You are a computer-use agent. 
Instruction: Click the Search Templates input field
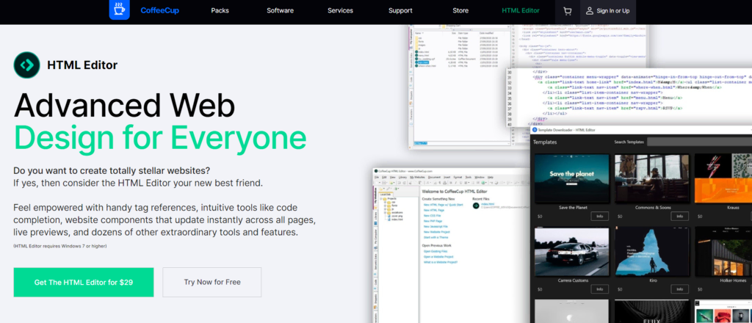coord(698,141)
